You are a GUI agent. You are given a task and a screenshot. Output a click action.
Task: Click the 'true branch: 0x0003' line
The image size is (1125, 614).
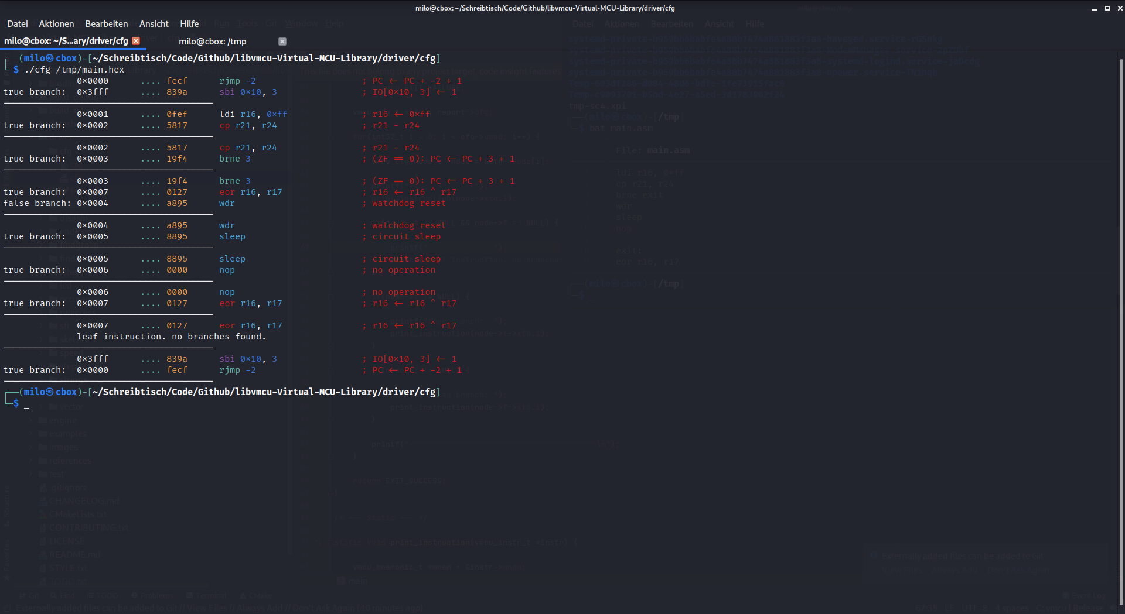(259, 159)
